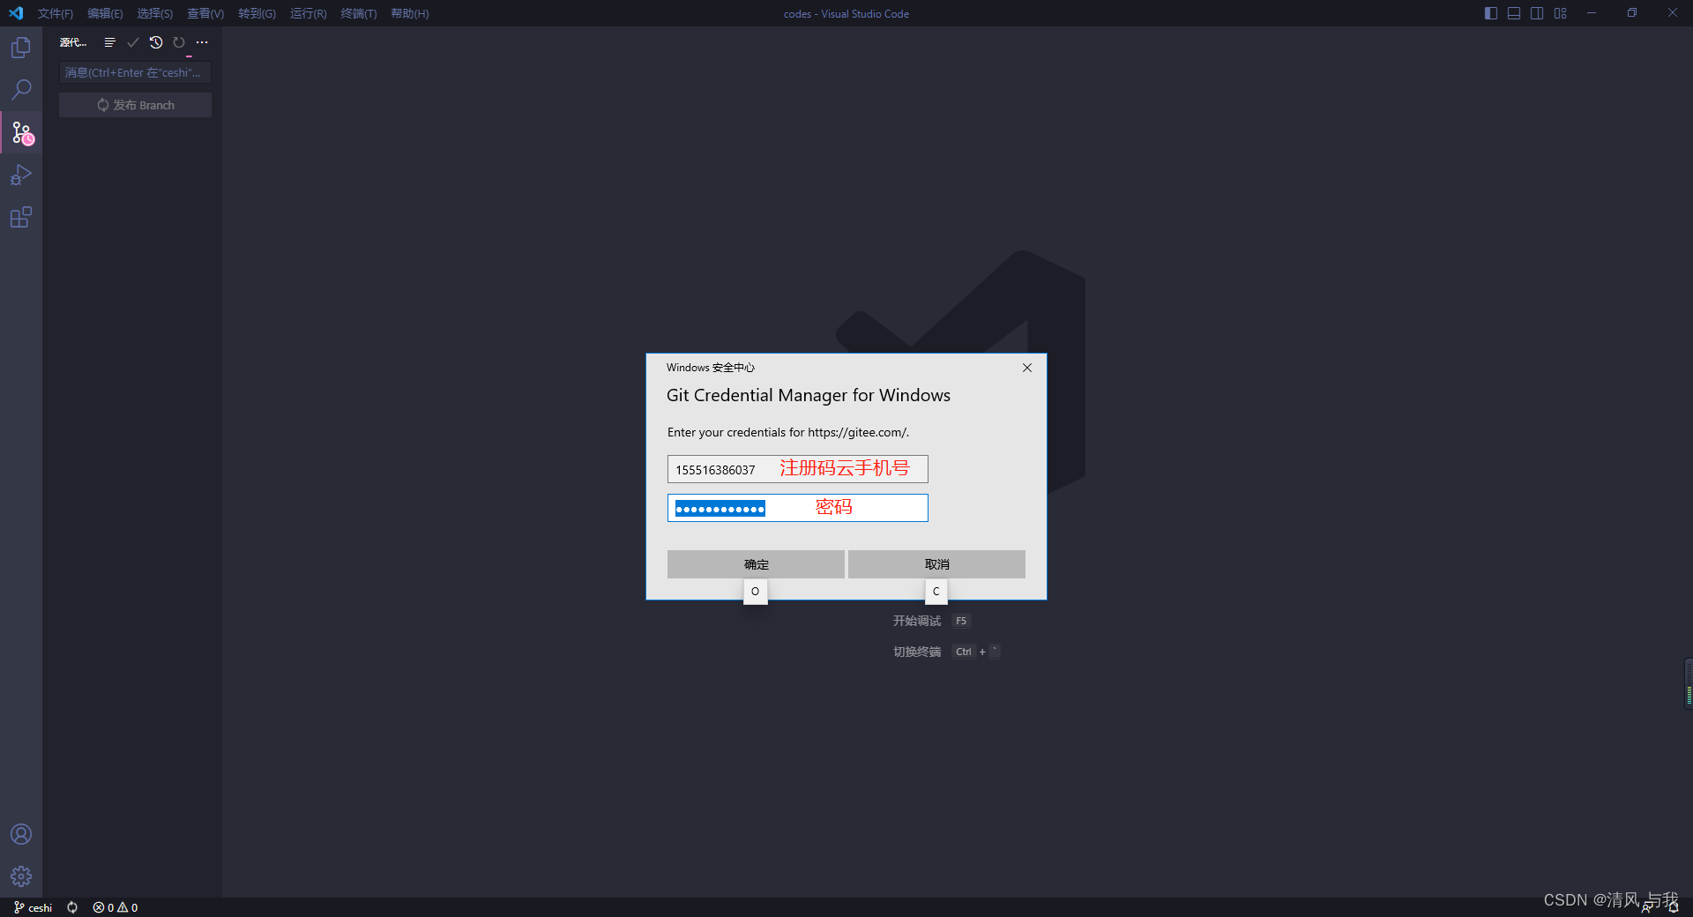Open the 选择(S) menu
This screenshot has height=917, width=1693.
click(155, 13)
